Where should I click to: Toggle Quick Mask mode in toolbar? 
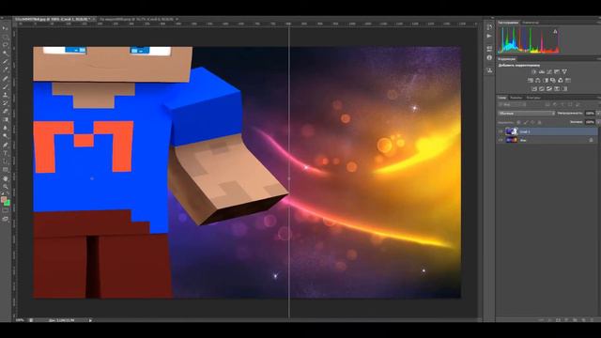[6, 210]
